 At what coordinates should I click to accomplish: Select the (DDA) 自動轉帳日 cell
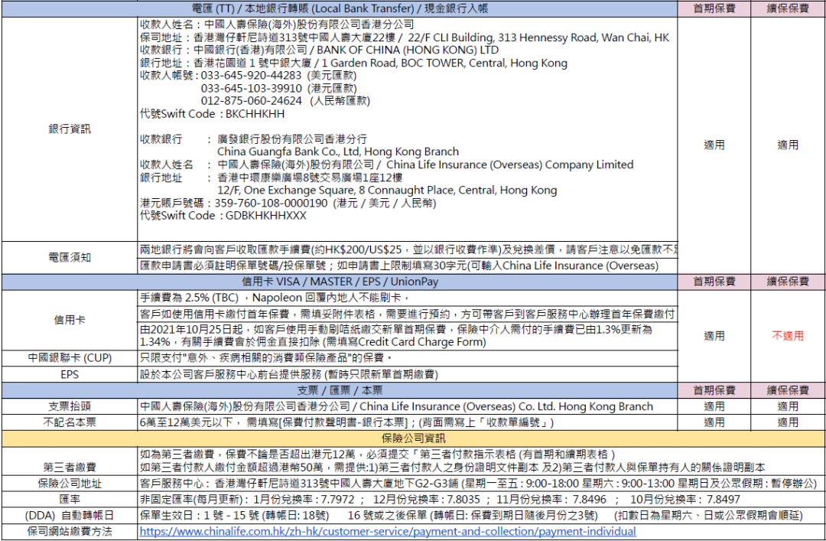pos(70,515)
